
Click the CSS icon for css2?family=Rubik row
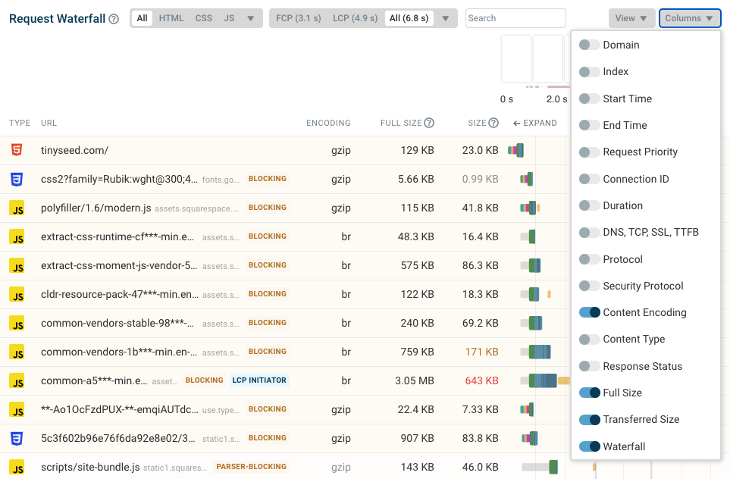17,180
